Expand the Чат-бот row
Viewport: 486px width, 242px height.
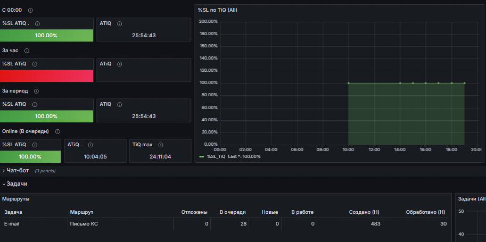coord(18,170)
